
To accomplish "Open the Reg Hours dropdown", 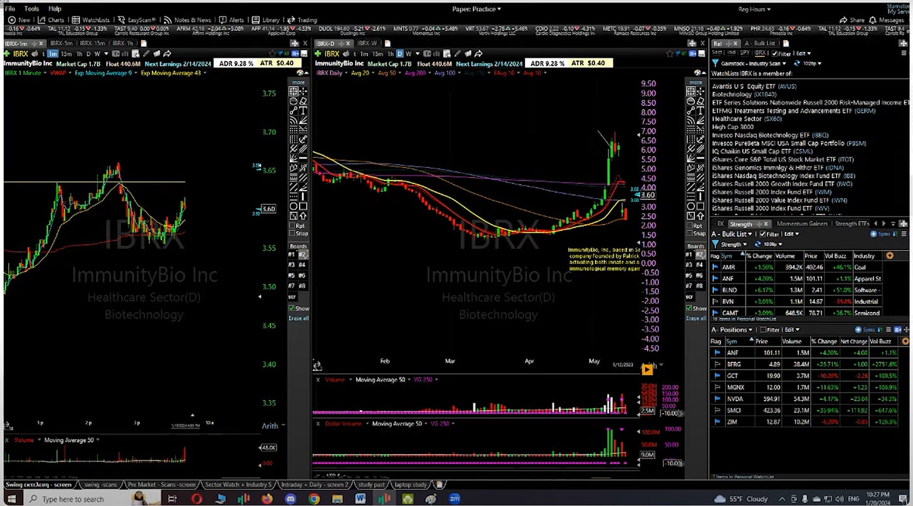I will coord(754,9).
